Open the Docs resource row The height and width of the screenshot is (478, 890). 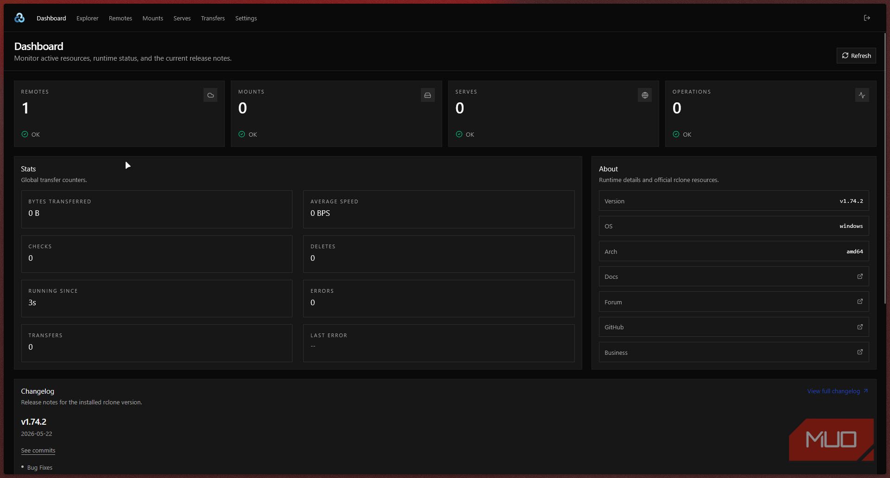pos(734,277)
